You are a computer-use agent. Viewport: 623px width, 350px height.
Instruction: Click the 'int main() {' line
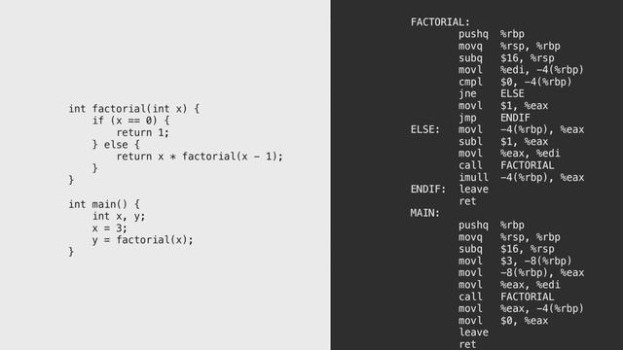click(x=104, y=204)
